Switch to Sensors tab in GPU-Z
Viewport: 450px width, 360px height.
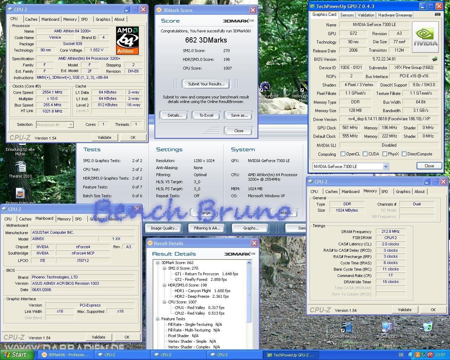[347, 15]
